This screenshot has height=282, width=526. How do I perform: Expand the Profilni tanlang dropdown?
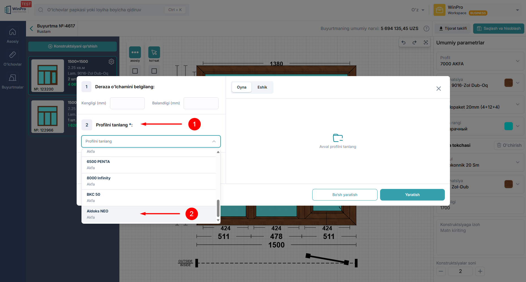(151, 141)
